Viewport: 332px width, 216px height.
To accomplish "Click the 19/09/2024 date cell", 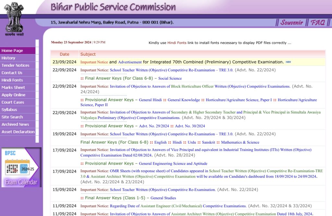I will (x=65, y=134).
